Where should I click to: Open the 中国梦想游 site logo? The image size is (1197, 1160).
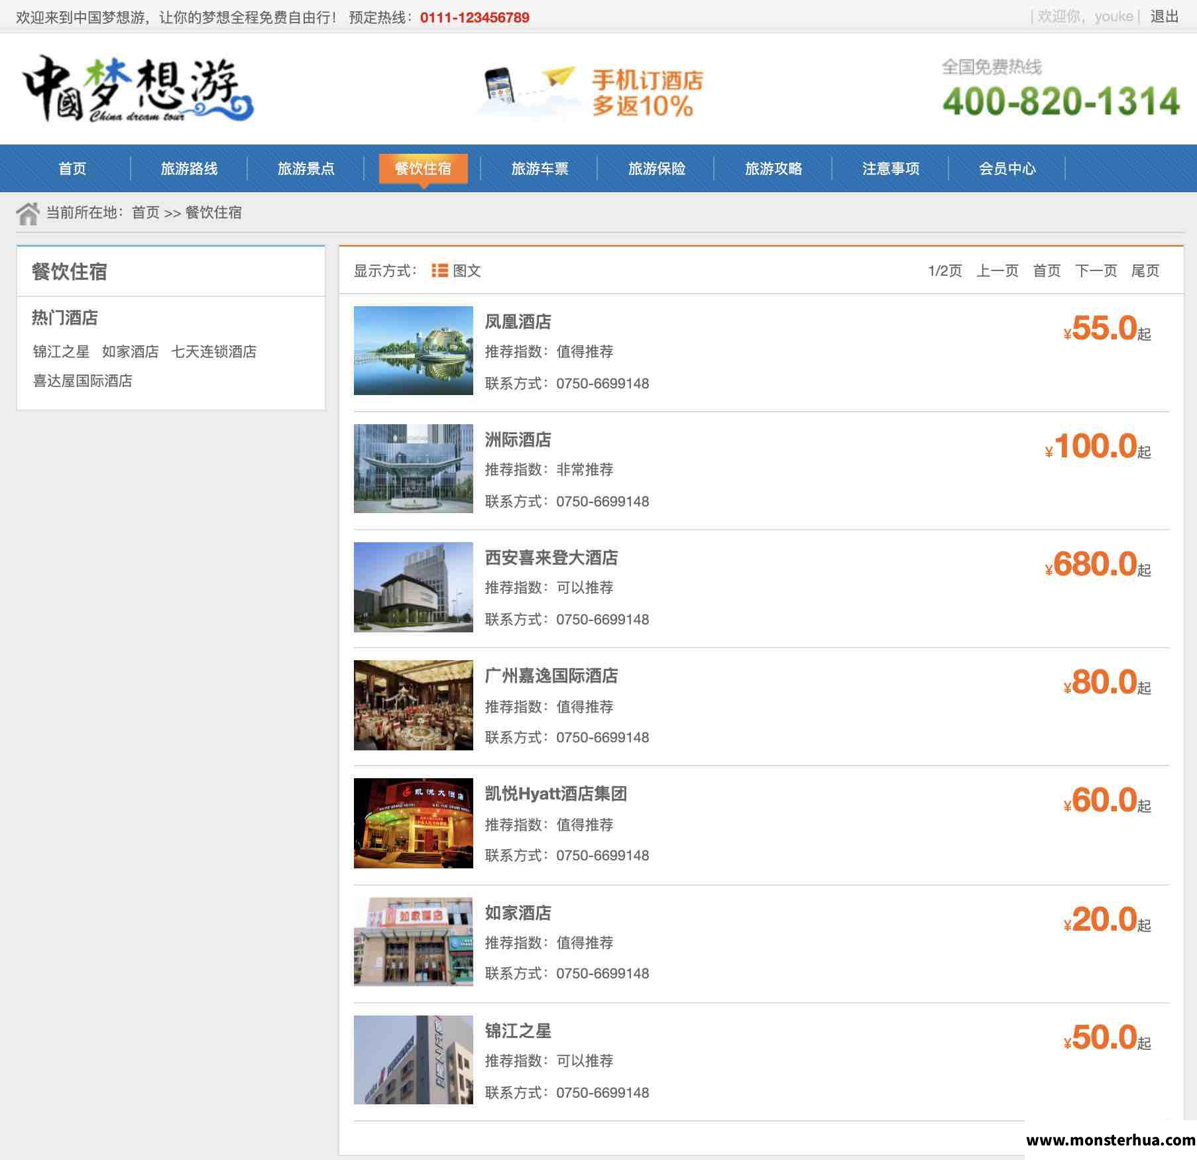click(x=139, y=89)
